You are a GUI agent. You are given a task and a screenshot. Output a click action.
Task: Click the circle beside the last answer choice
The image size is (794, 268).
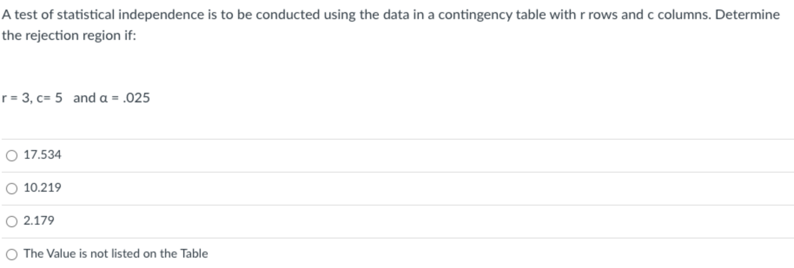pos(12,253)
